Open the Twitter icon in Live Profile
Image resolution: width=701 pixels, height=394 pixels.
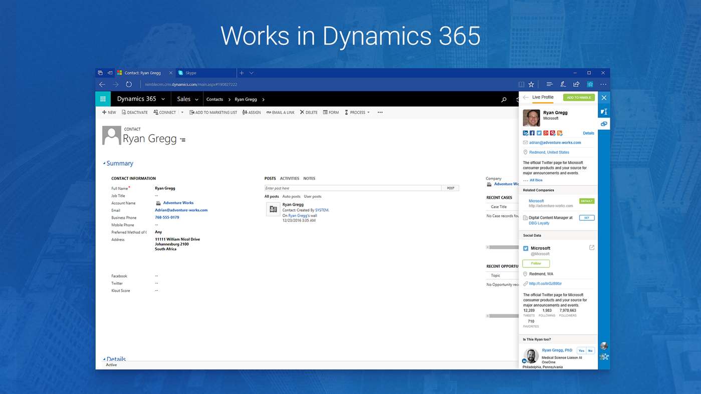[x=539, y=133]
